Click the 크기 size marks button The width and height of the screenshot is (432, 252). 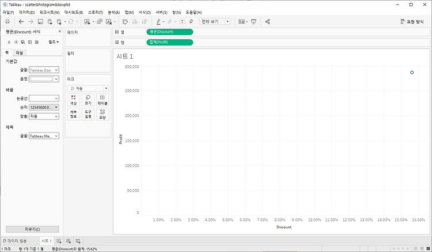pyautogui.click(x=88, y=100)
